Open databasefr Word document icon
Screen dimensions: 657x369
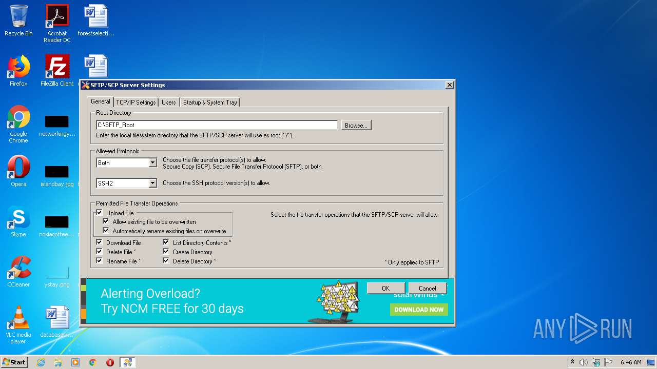[x=57, y=322]
